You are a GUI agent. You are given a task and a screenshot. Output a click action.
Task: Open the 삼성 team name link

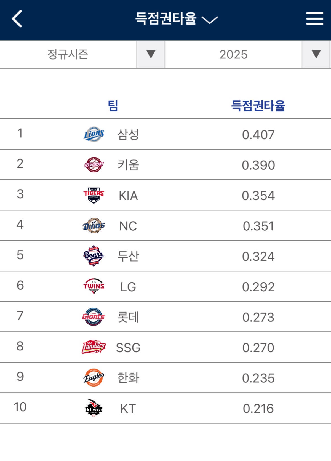click(128, 135)
